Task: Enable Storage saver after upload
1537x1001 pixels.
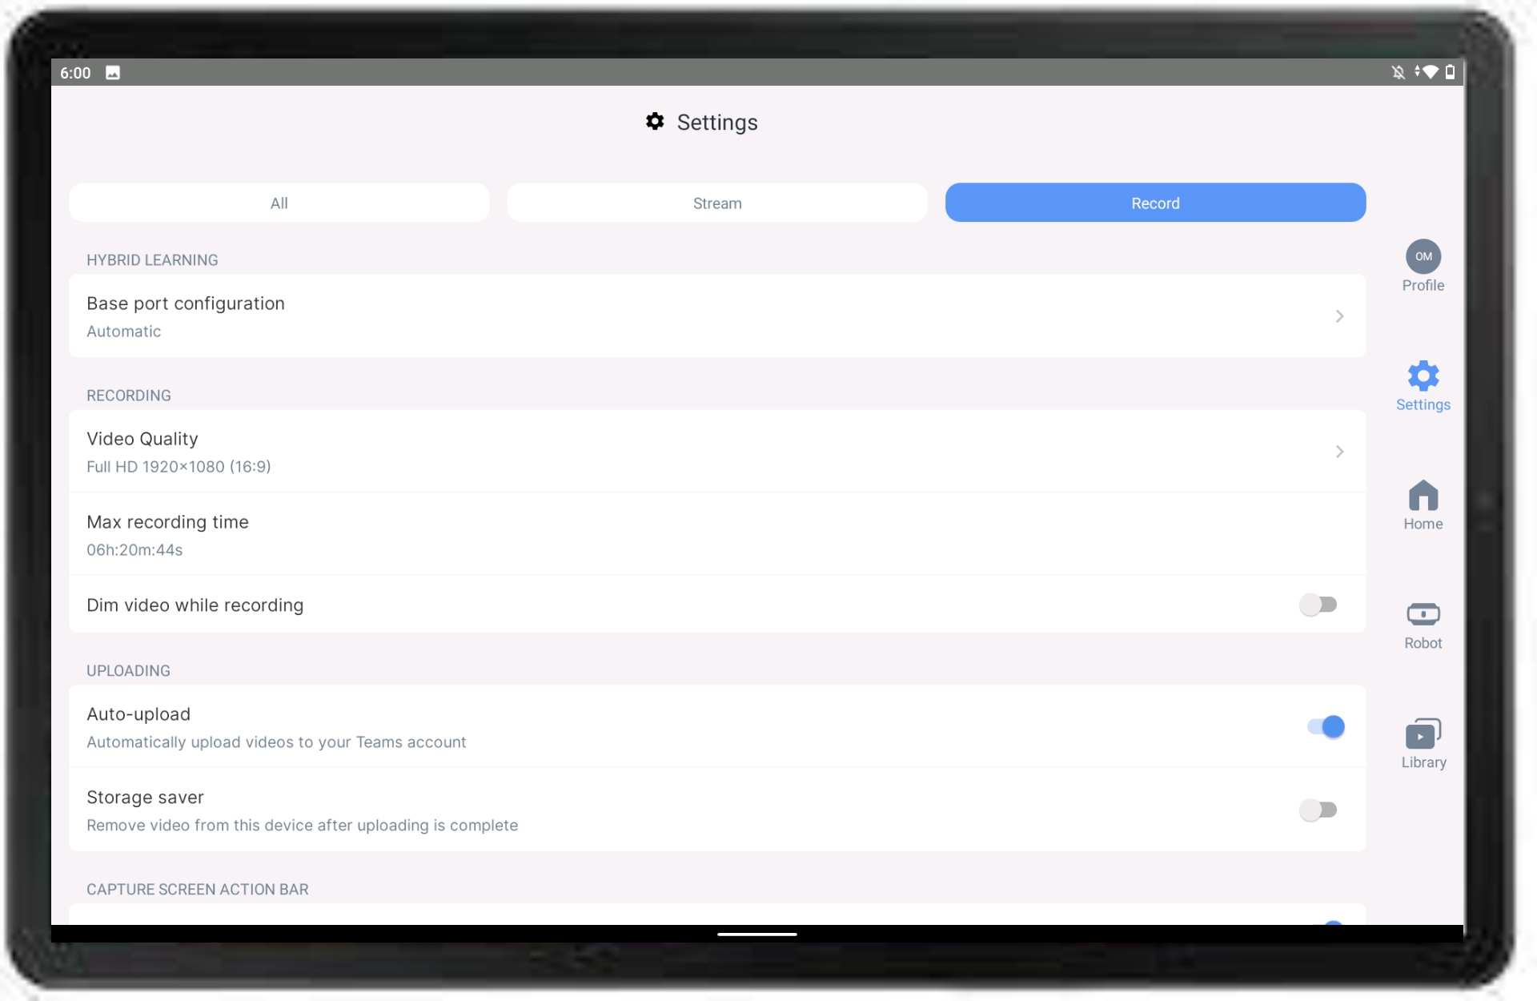Action: click(1320, 810)
